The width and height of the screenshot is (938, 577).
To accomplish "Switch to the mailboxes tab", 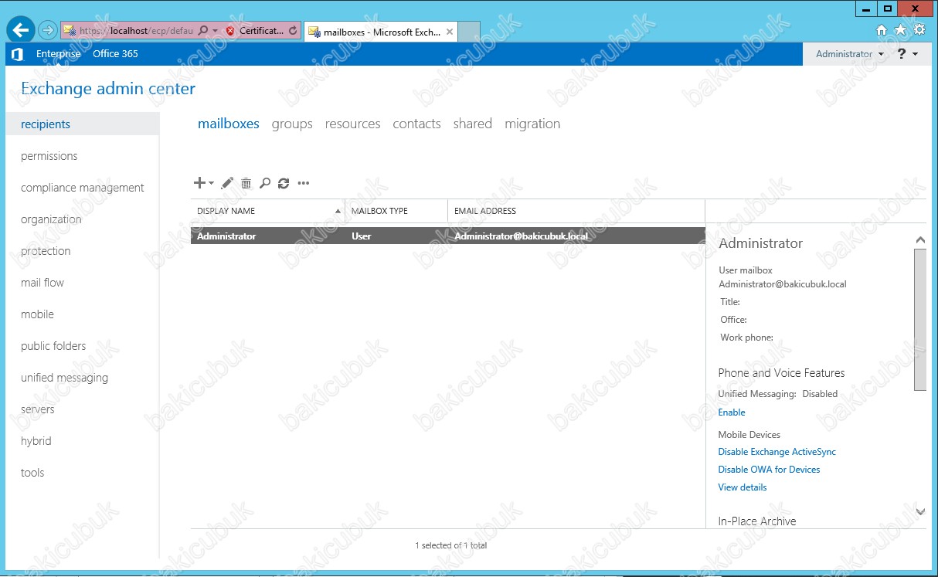I will pyautogui.click(x=229, y=124).
